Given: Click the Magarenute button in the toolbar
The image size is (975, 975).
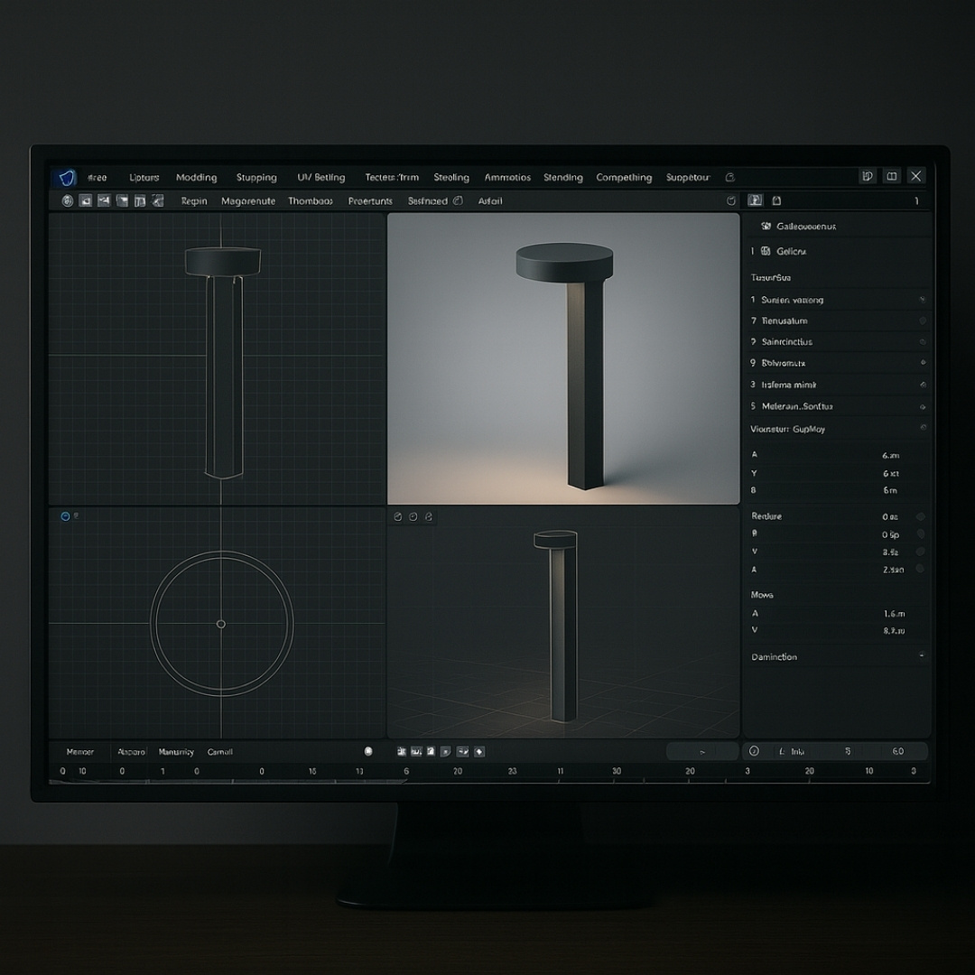Looking at the screenshot, I should pos(247,201).
